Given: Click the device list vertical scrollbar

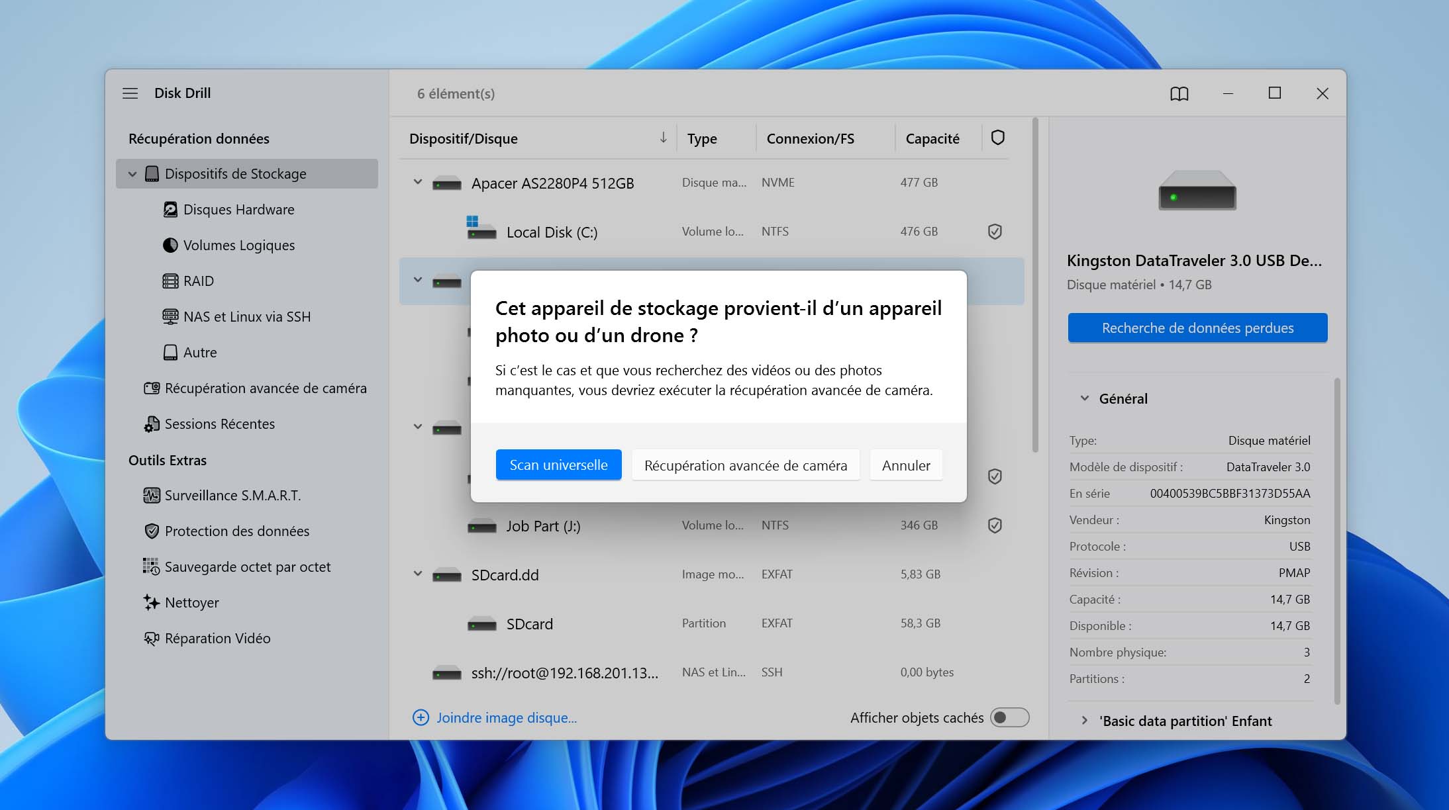Looking at the screenshot, I should (1035, 285).
